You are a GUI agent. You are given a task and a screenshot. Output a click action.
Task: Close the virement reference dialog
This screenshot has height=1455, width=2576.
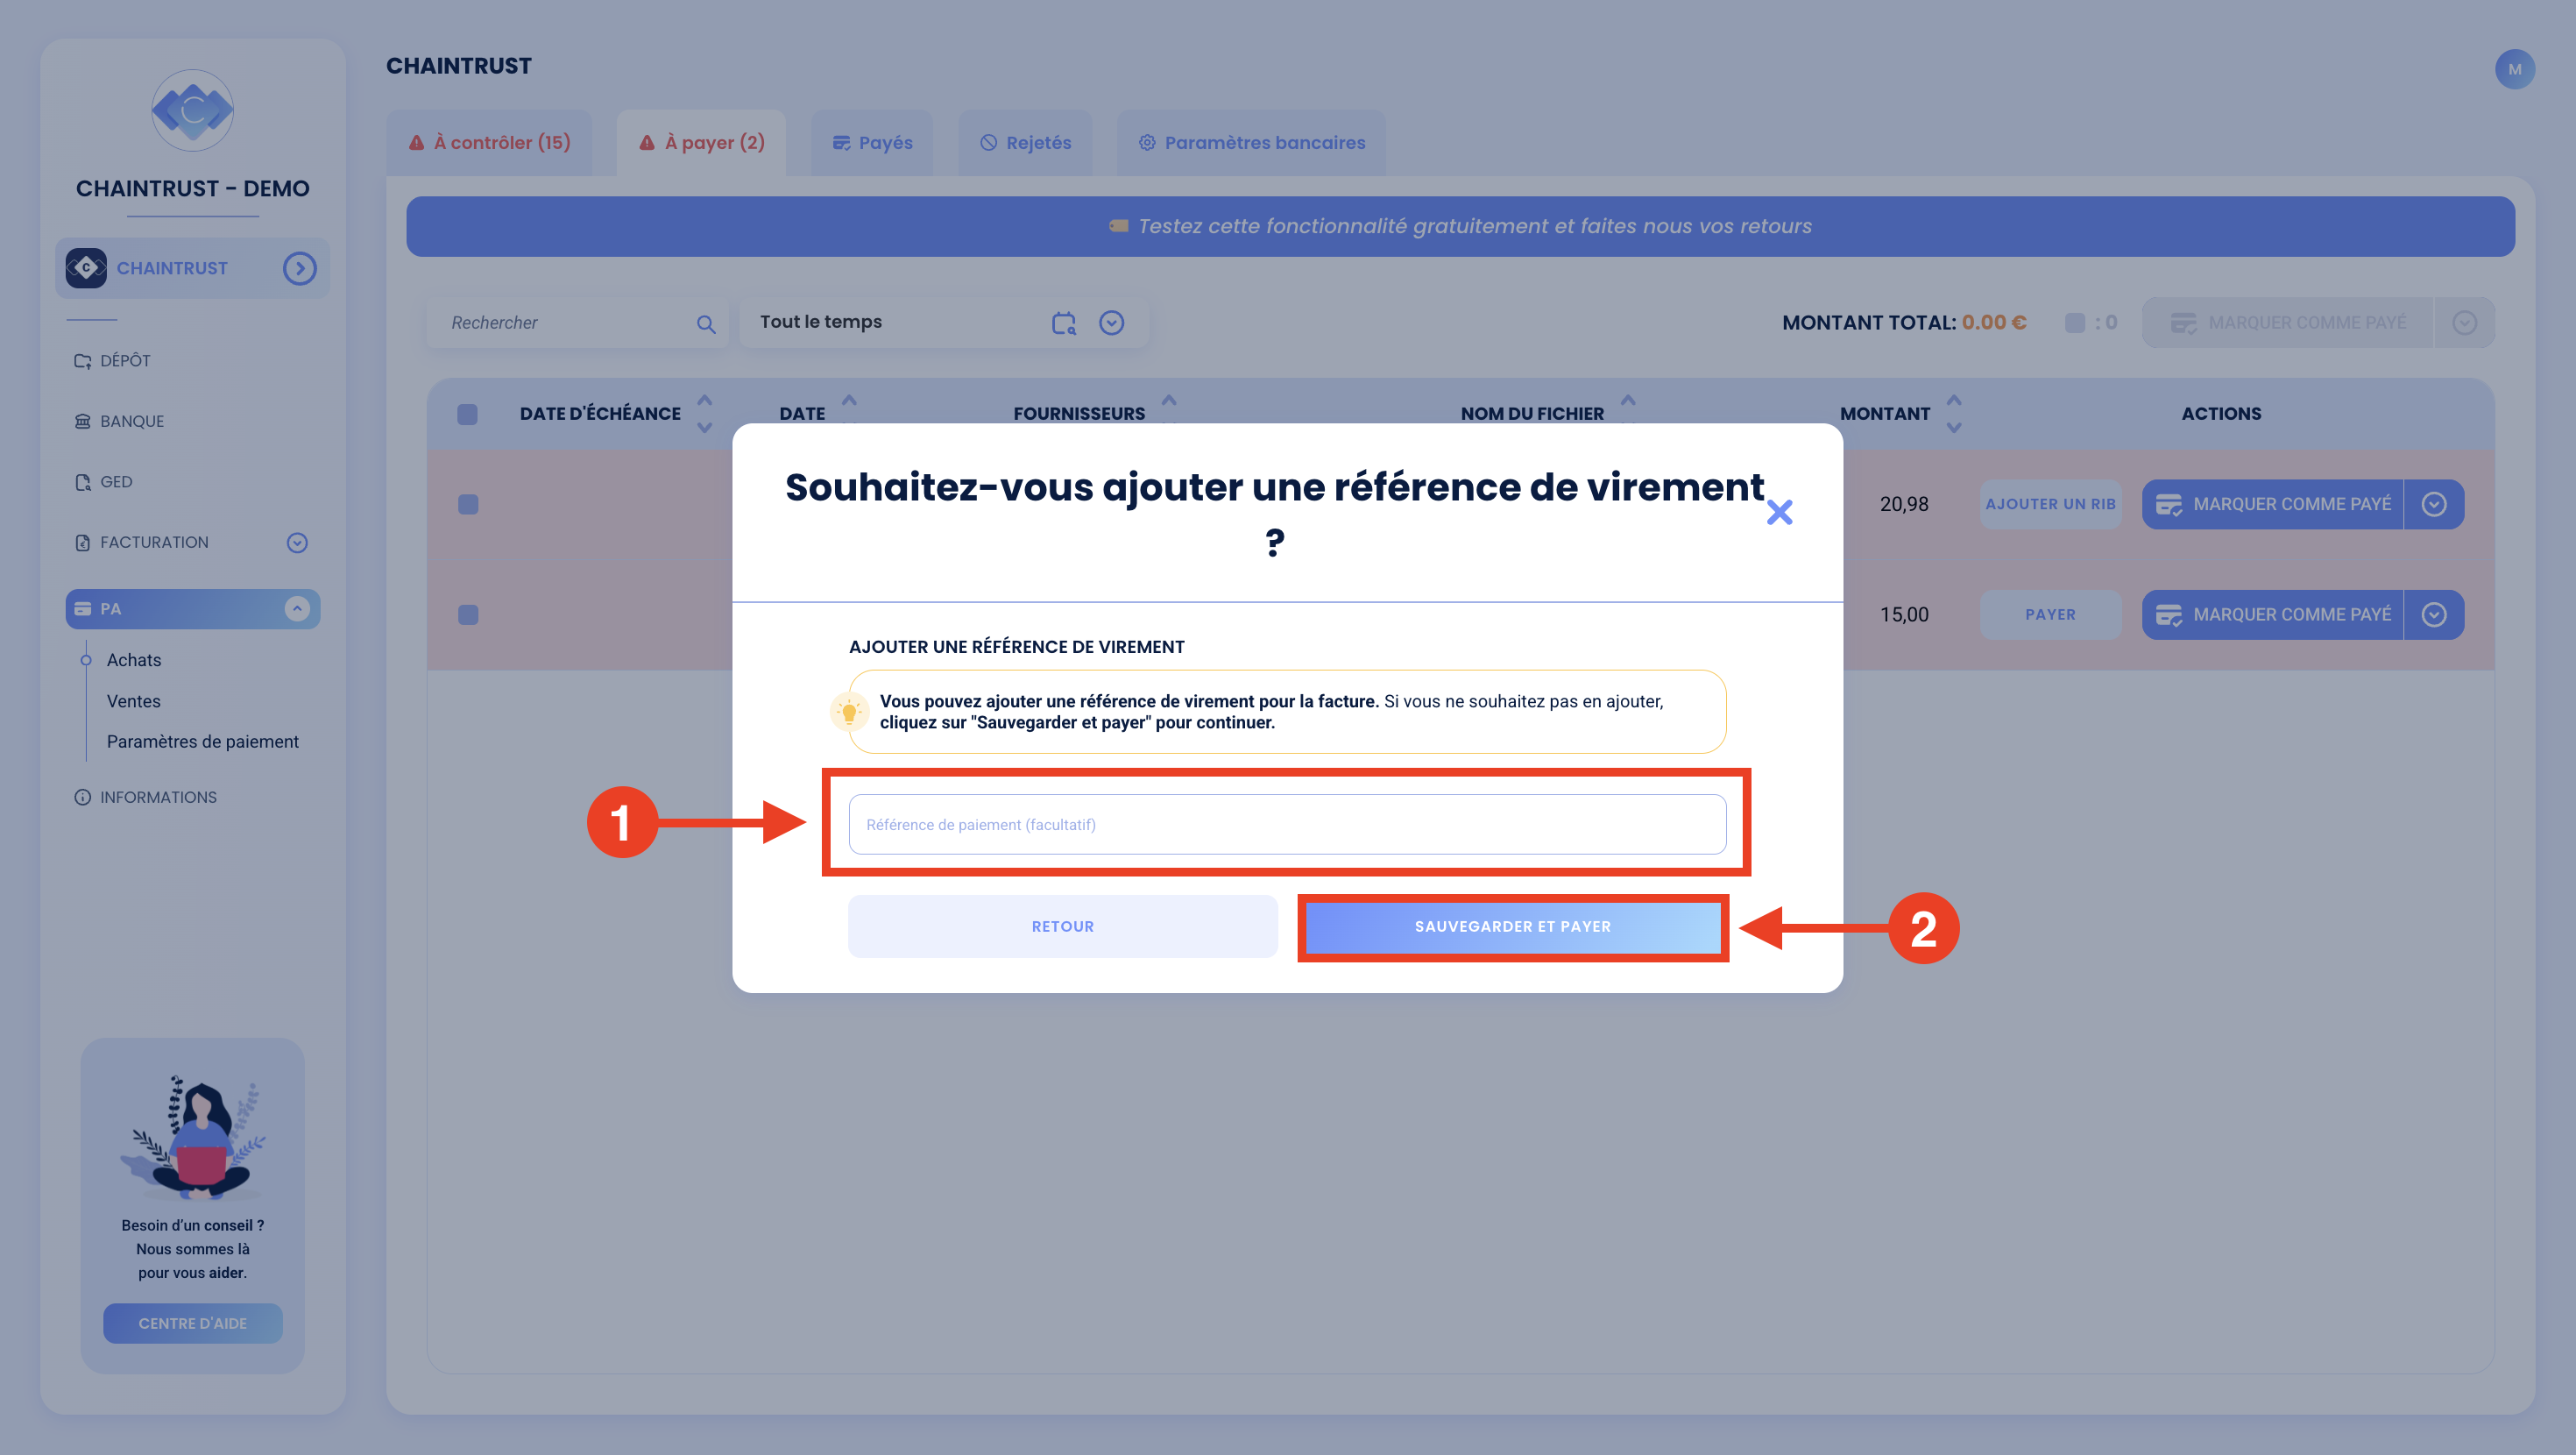1779,513
